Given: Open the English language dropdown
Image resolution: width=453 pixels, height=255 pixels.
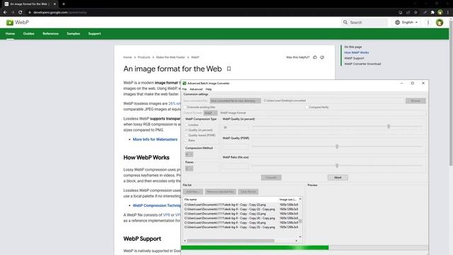Looking at the screenshot, I should coord(406,22).
